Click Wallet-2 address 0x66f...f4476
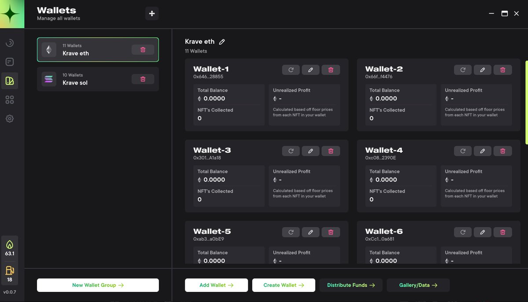The width and height of the screenshot is (528, 302). 379,77
